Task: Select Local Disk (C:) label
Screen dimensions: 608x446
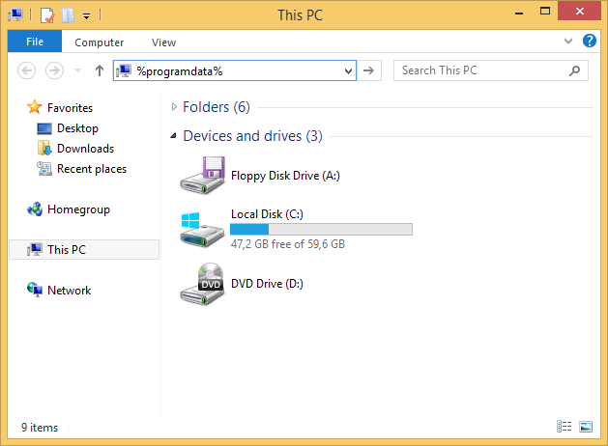Action: point(267,214)
